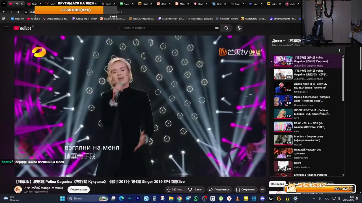The width and height of the screenshot is (362, 203).
Task: Open the on-screen keyboard in search box
Action: click(217, 28)
